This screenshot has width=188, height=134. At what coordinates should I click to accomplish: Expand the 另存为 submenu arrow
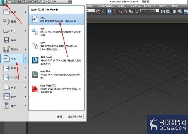[x=26, y=49]
